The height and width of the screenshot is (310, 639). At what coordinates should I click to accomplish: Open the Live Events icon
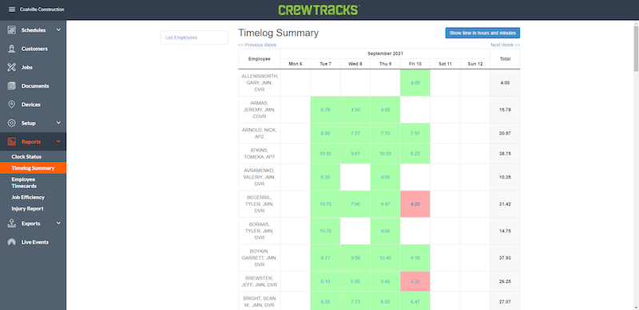[x=12, y=242]
